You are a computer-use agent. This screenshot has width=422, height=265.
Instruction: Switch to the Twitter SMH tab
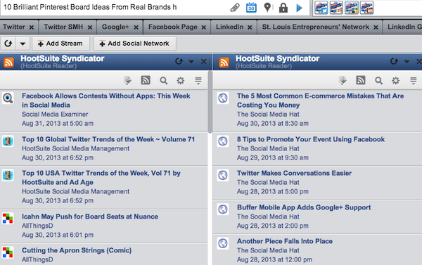click(63, 27)
